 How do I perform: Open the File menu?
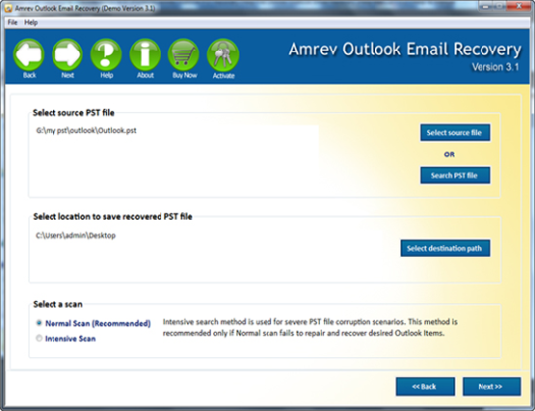click(x=12, y=22)
